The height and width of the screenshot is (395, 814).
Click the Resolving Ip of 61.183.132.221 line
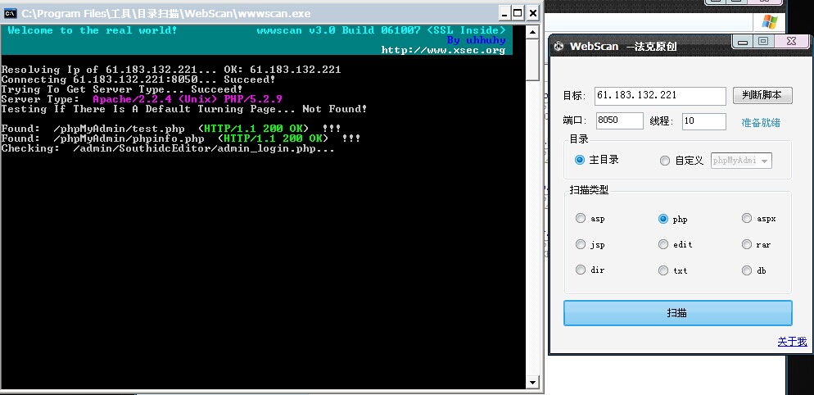click(171, 70)
